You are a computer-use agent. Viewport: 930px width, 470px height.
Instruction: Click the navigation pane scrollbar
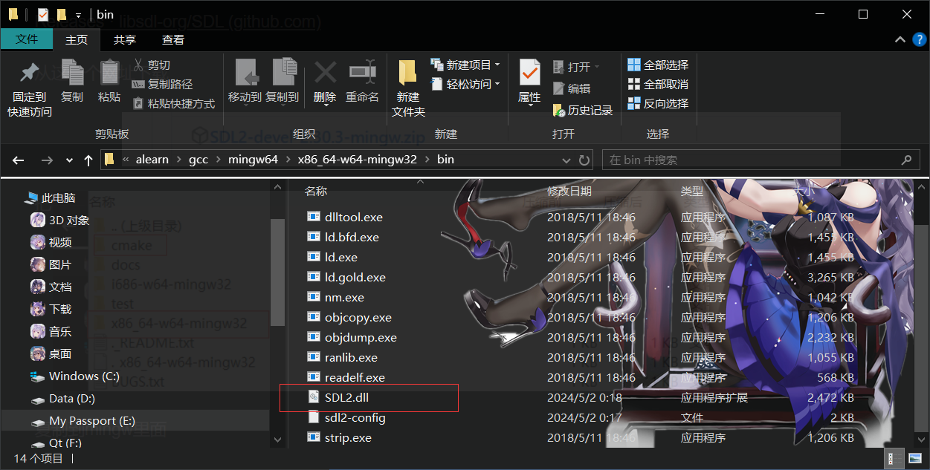(x=277, y=271)
